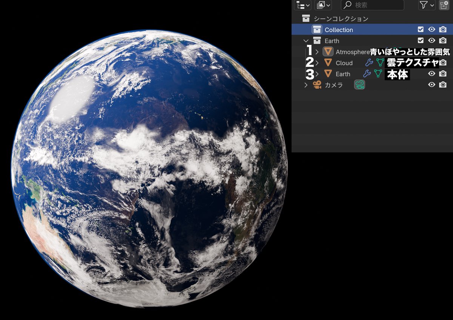Click the wrench modifier icon on Cloud
The image size is (453, 320).
coord(370,63)
